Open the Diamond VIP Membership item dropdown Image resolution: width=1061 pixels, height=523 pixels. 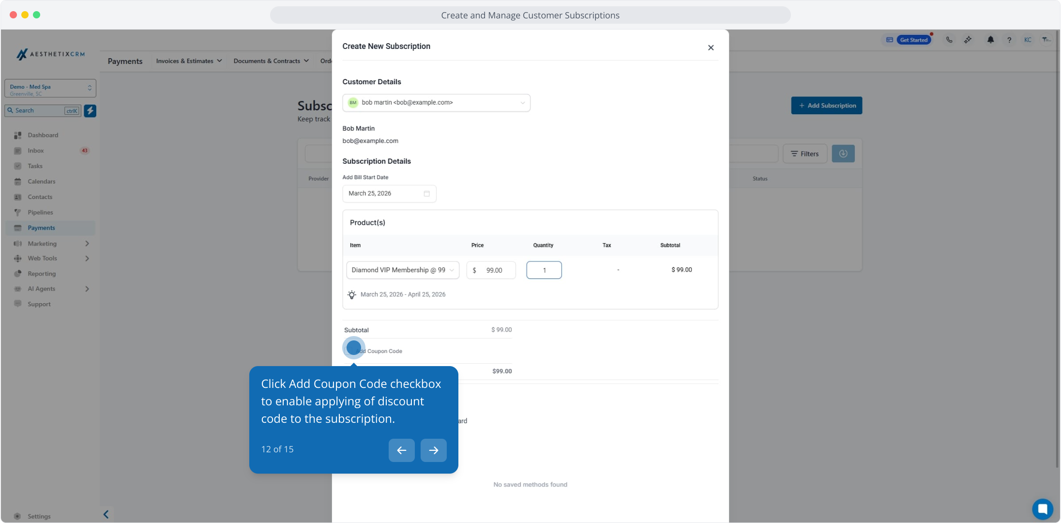point(402,270)
